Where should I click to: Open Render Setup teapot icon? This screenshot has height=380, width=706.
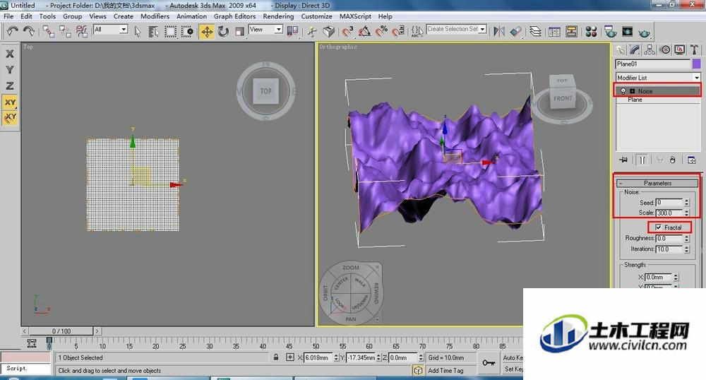pyautogui.click(x=610, y=31)
